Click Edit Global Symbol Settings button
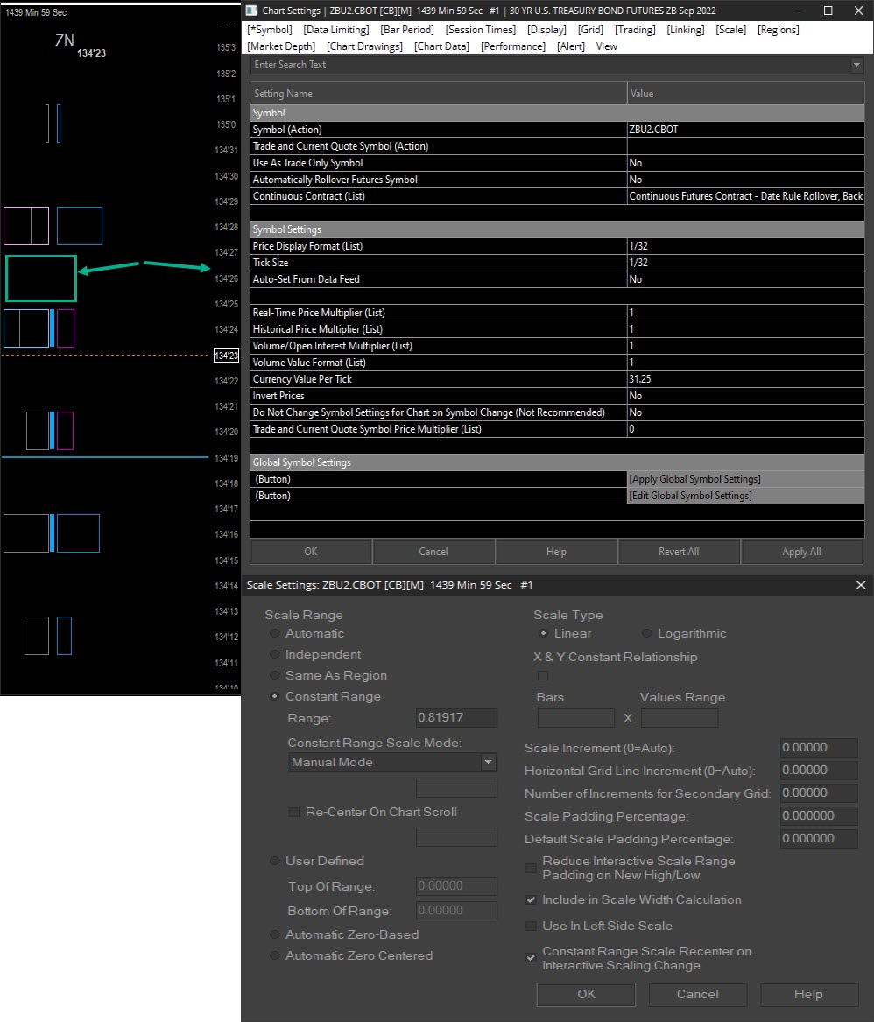This screenshot has width=874, height=1022. click(745, 496)
